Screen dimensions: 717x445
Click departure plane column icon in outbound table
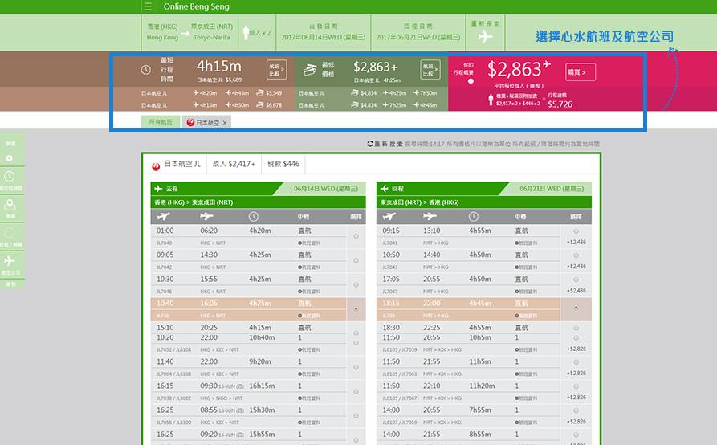(x=163, y=216)
